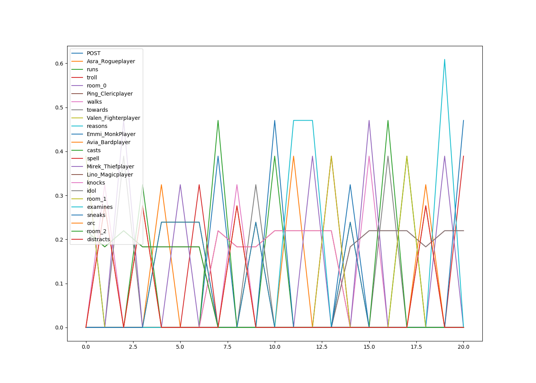Click the Mirek_Thiefplayer legend text
This screenshot has width=536, height=383.
click(x=110, y=166)
